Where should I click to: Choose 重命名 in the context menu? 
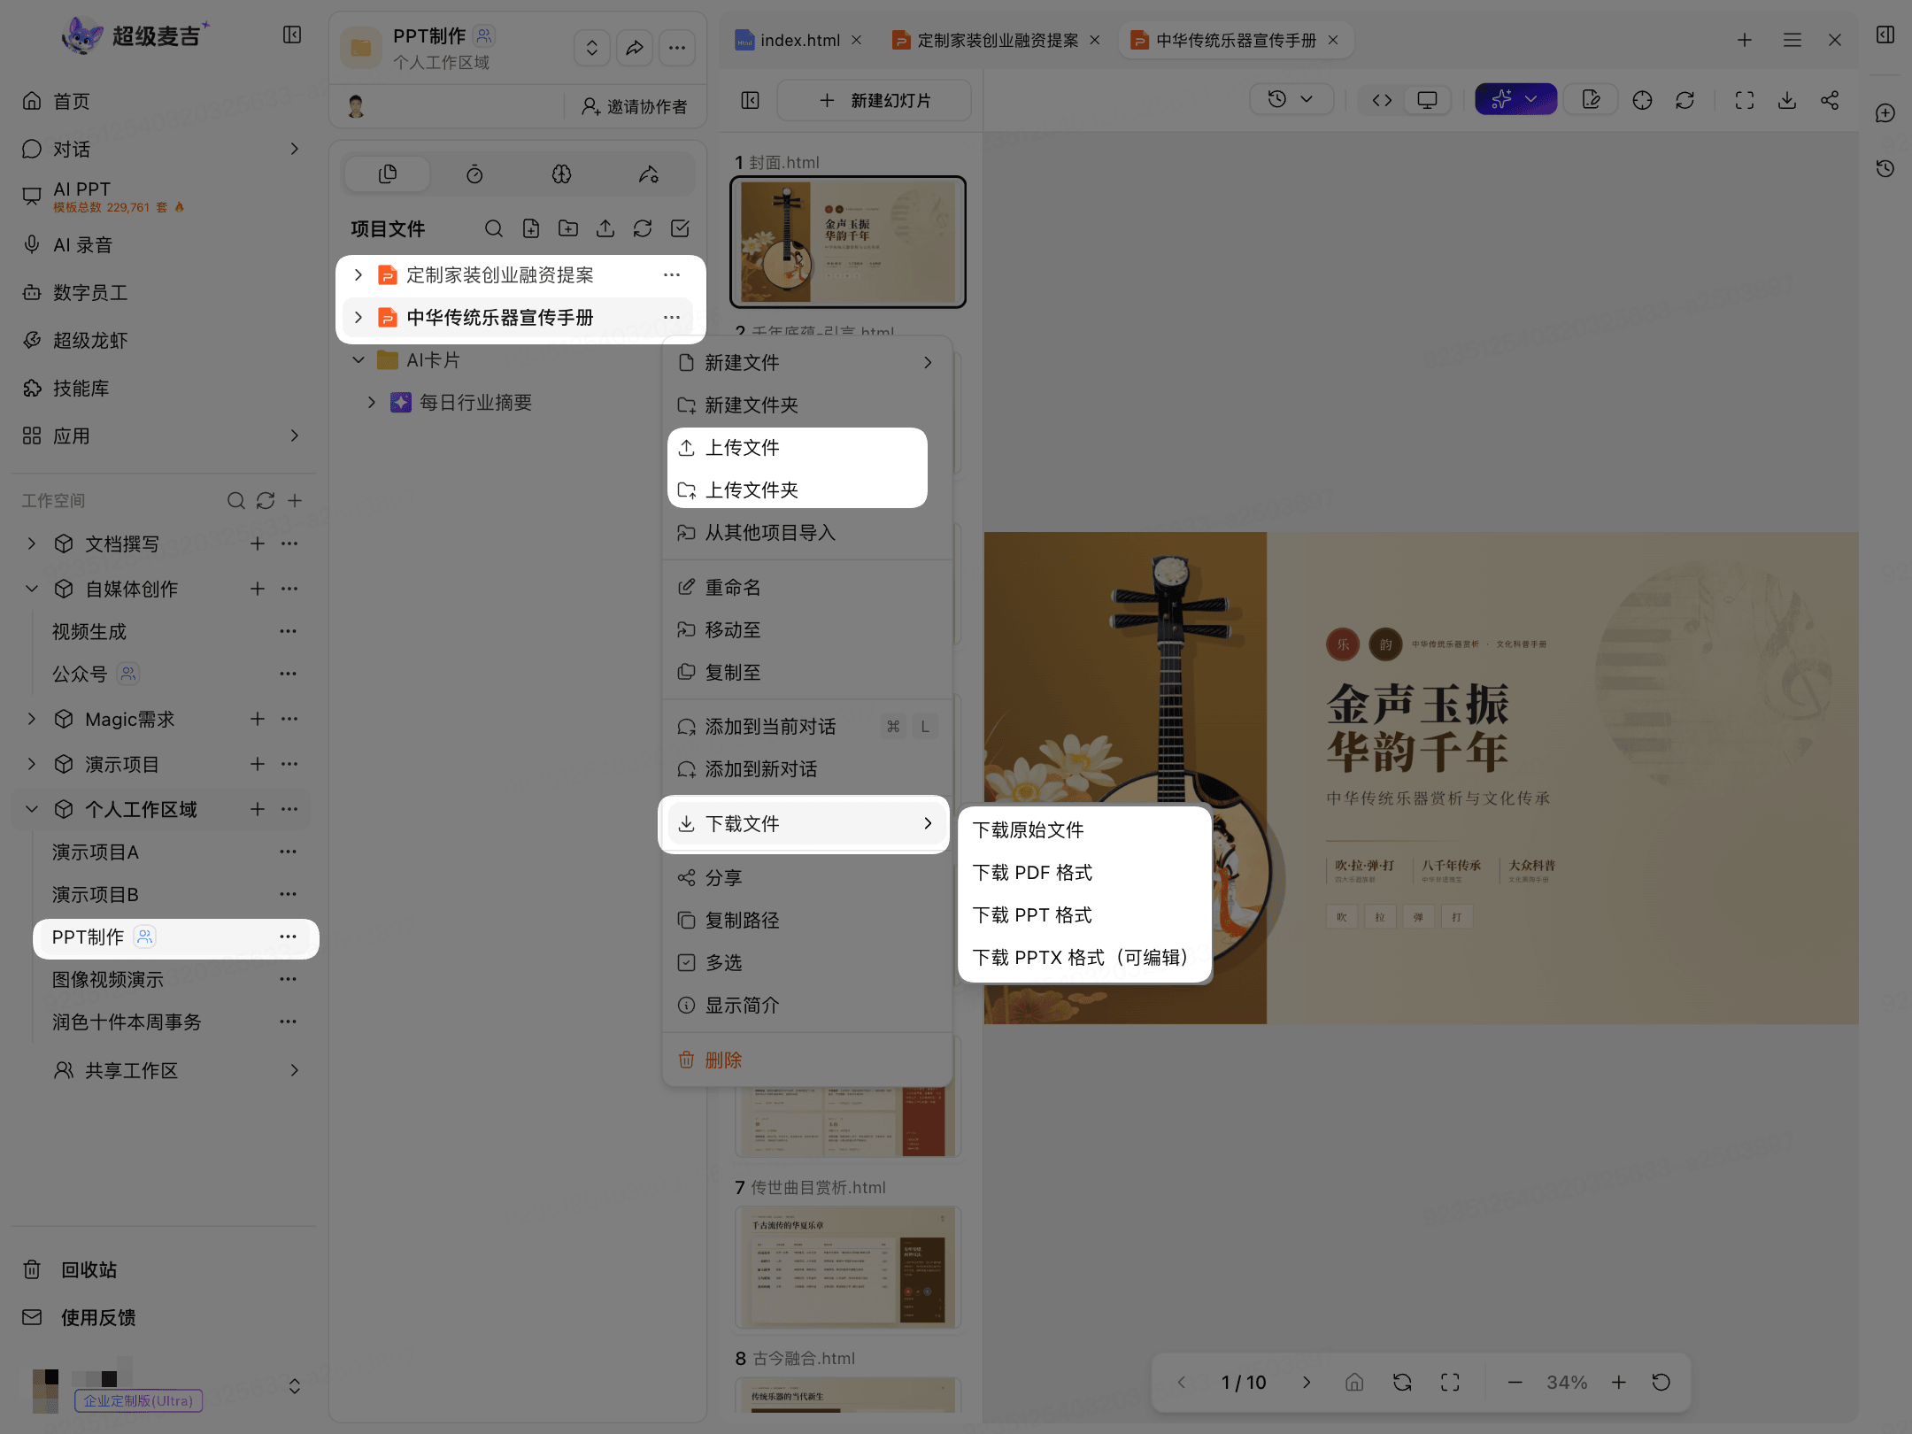[x=806, y=587]
